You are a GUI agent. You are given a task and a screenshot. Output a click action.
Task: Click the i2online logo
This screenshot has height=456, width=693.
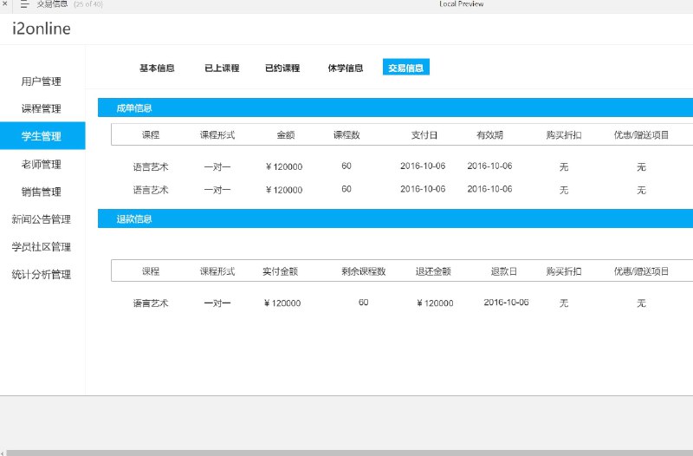pos(42,29)
